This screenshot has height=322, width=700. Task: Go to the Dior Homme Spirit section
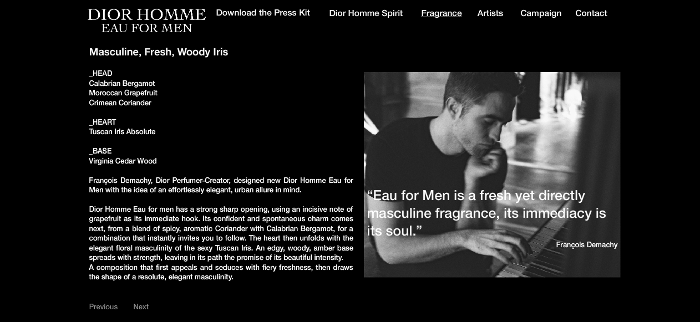click(366, 13)
